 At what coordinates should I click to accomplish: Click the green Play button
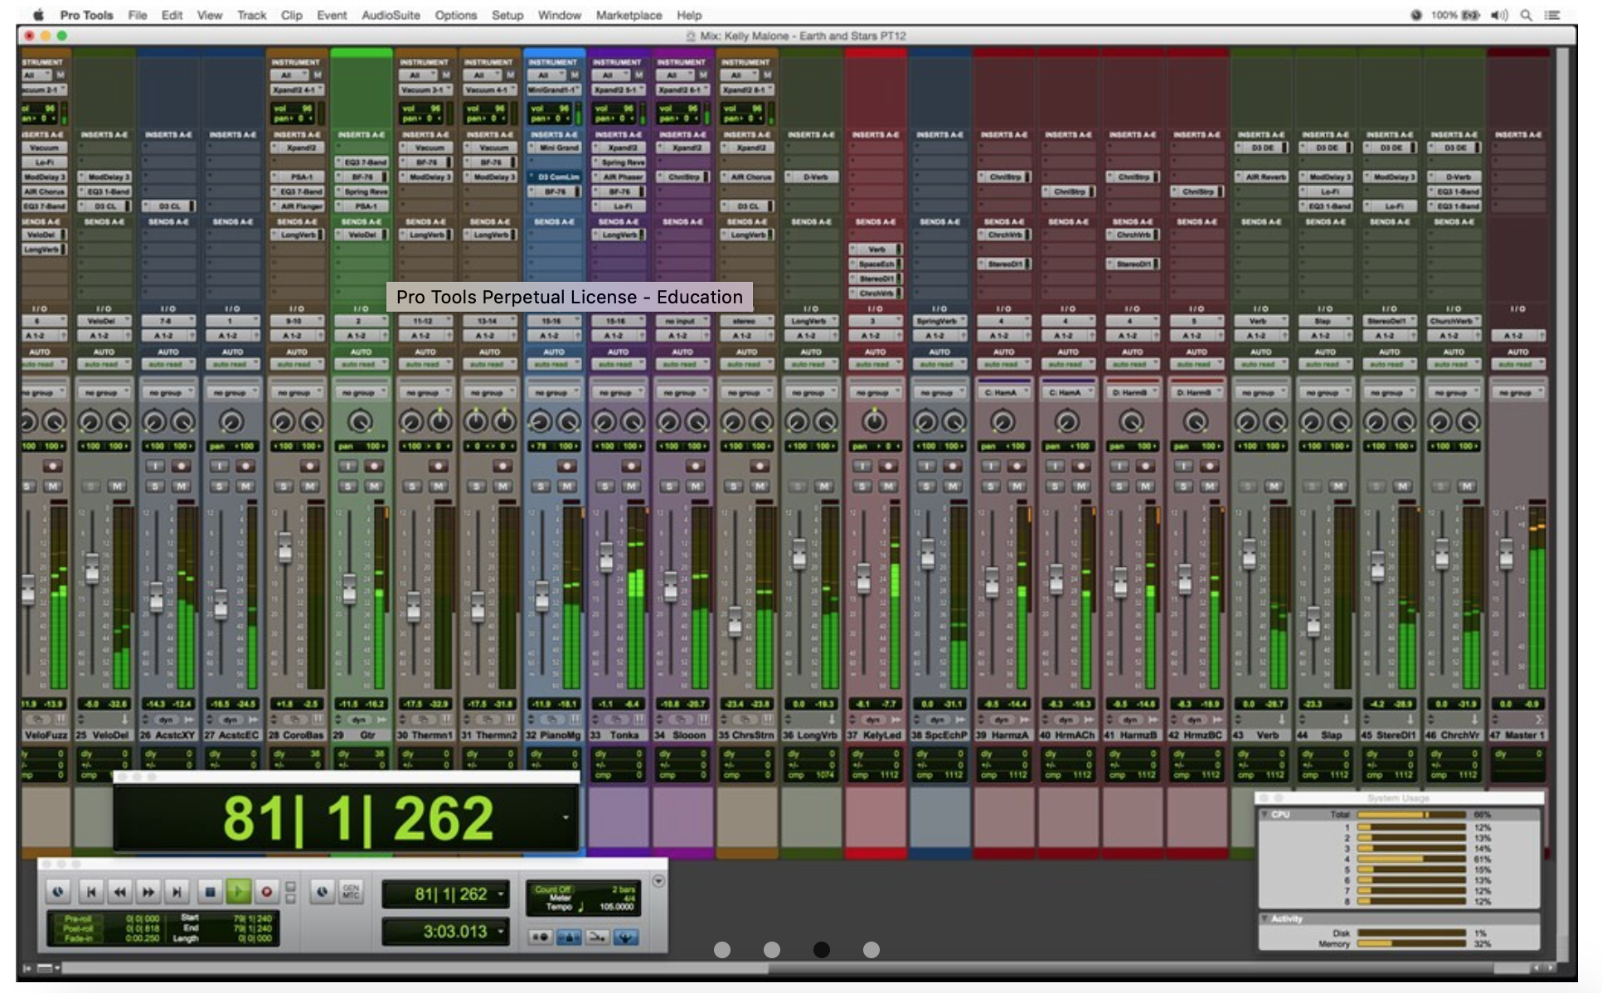(238, 892)
